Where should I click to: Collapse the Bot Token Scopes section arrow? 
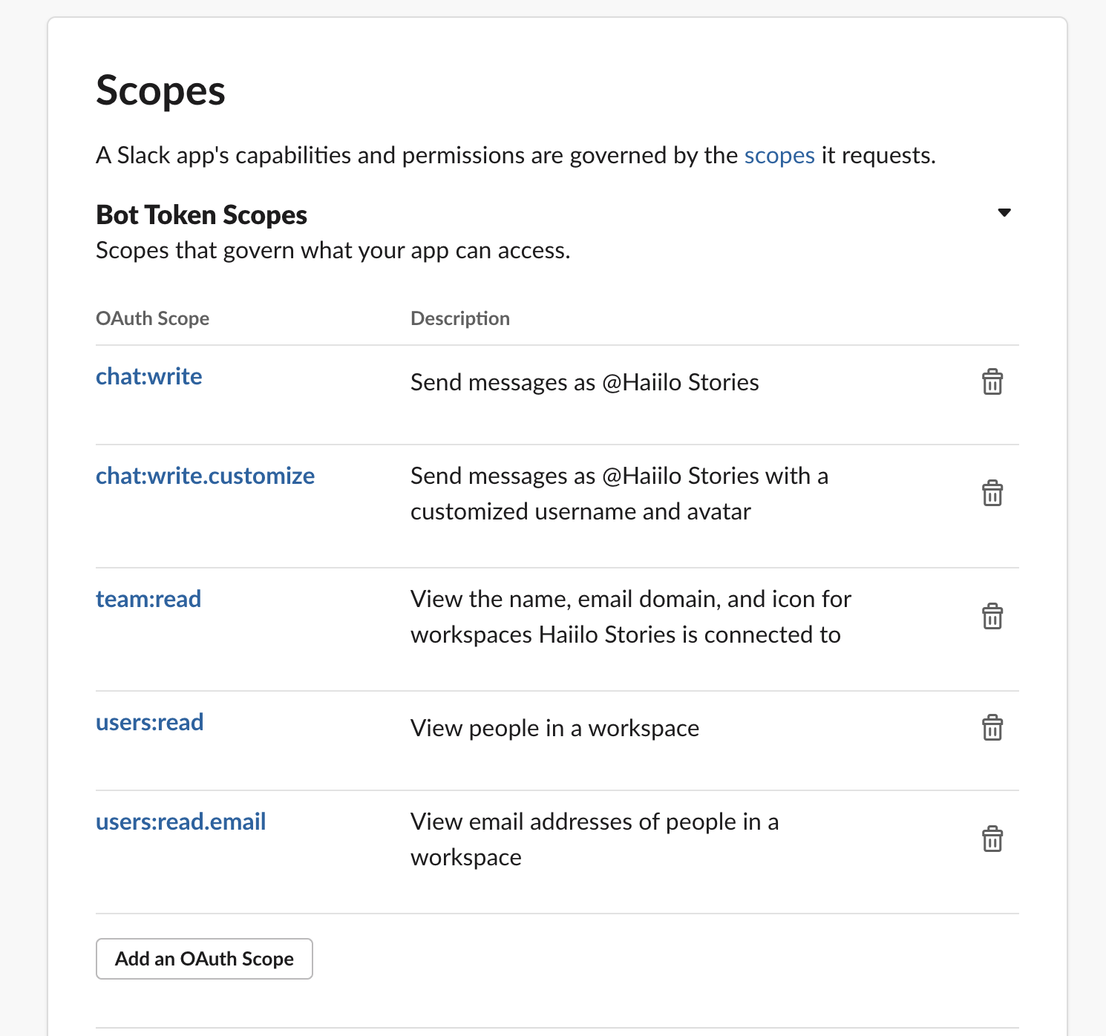click(1004, 213)
